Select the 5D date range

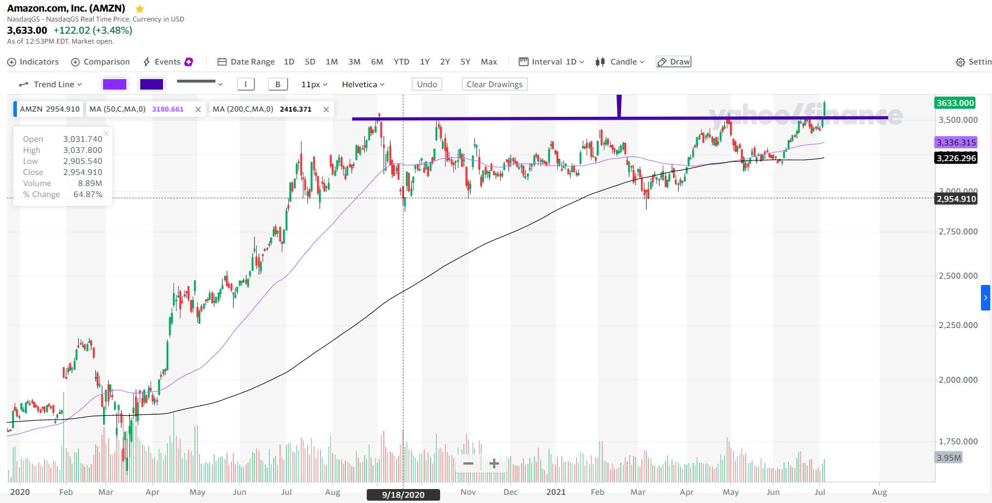tap(310, 62)
